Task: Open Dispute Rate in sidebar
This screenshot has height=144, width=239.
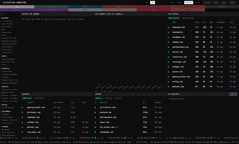Action: pyautogui.click(x=7, y=71)
